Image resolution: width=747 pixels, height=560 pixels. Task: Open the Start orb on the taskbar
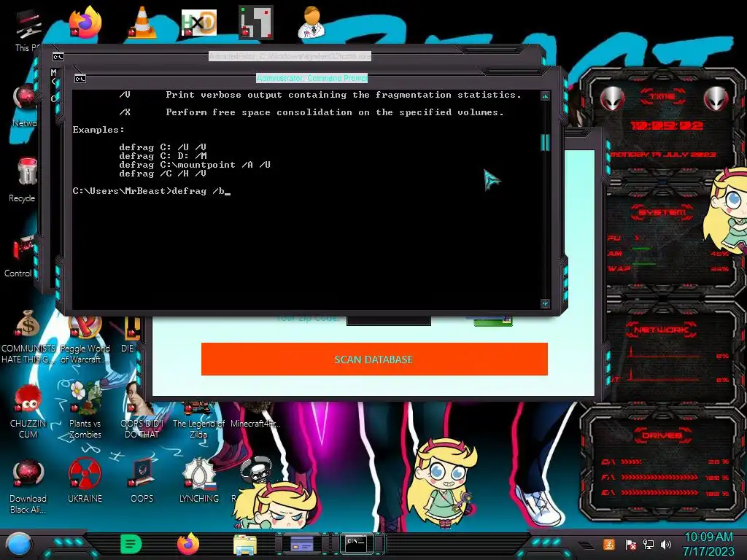pyautogui.click(x=18, y=544)
